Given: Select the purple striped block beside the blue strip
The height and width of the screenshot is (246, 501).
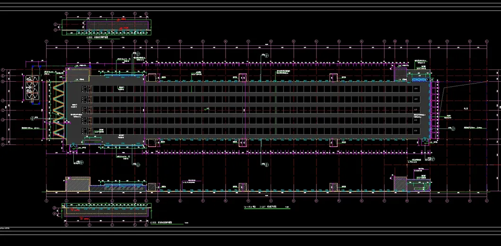Looking at the screenshot, I should [x=400, y=74].
